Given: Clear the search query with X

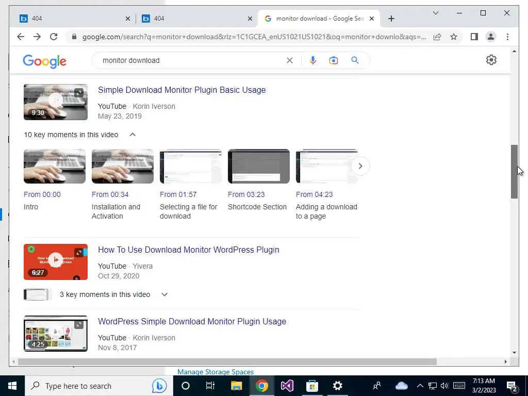Looking at the screenshot, I should click(x=290, y=60).
